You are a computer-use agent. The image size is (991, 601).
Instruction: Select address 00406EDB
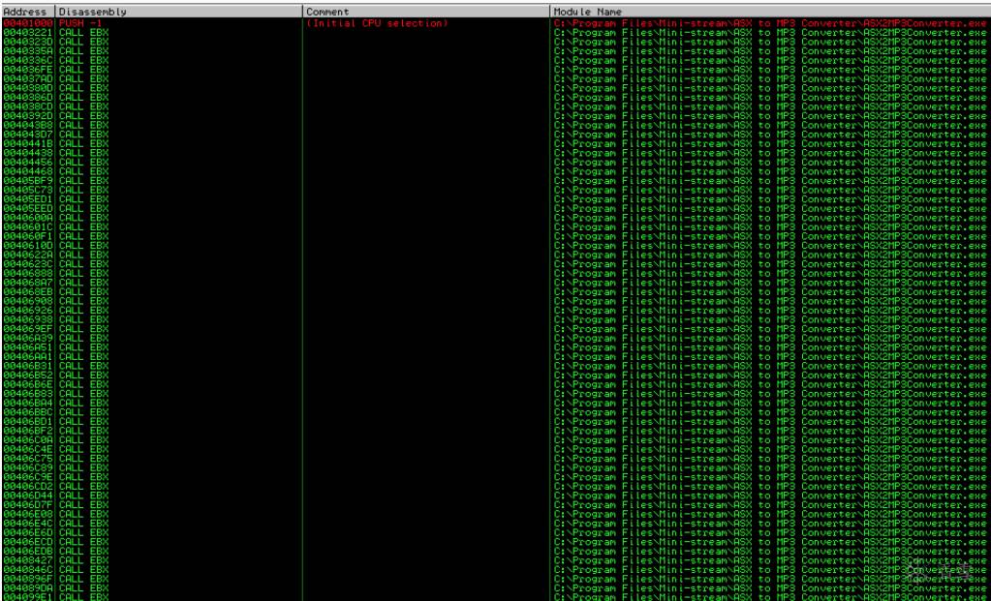tap(28, 551)
